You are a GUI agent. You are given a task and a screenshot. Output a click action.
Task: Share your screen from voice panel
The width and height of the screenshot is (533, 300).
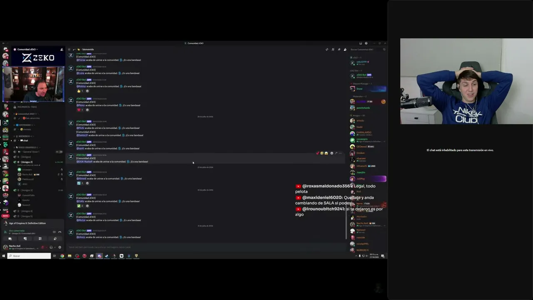[25, 239]
